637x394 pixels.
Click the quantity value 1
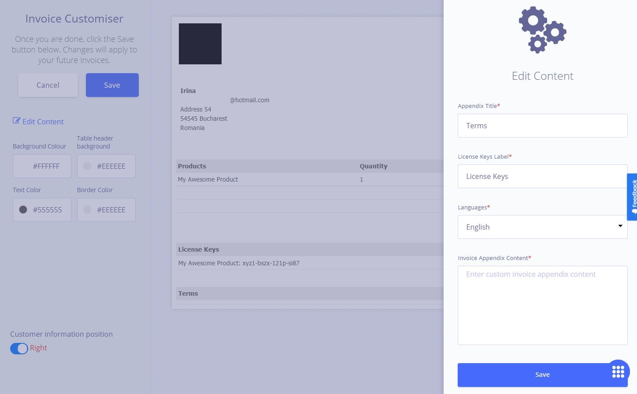coord(361,179)
